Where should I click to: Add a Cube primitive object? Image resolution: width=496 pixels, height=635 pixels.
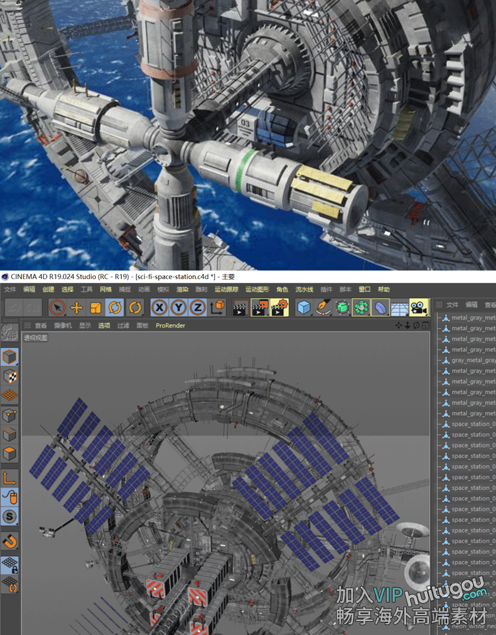pyautogui.click(x=304, y=308)
